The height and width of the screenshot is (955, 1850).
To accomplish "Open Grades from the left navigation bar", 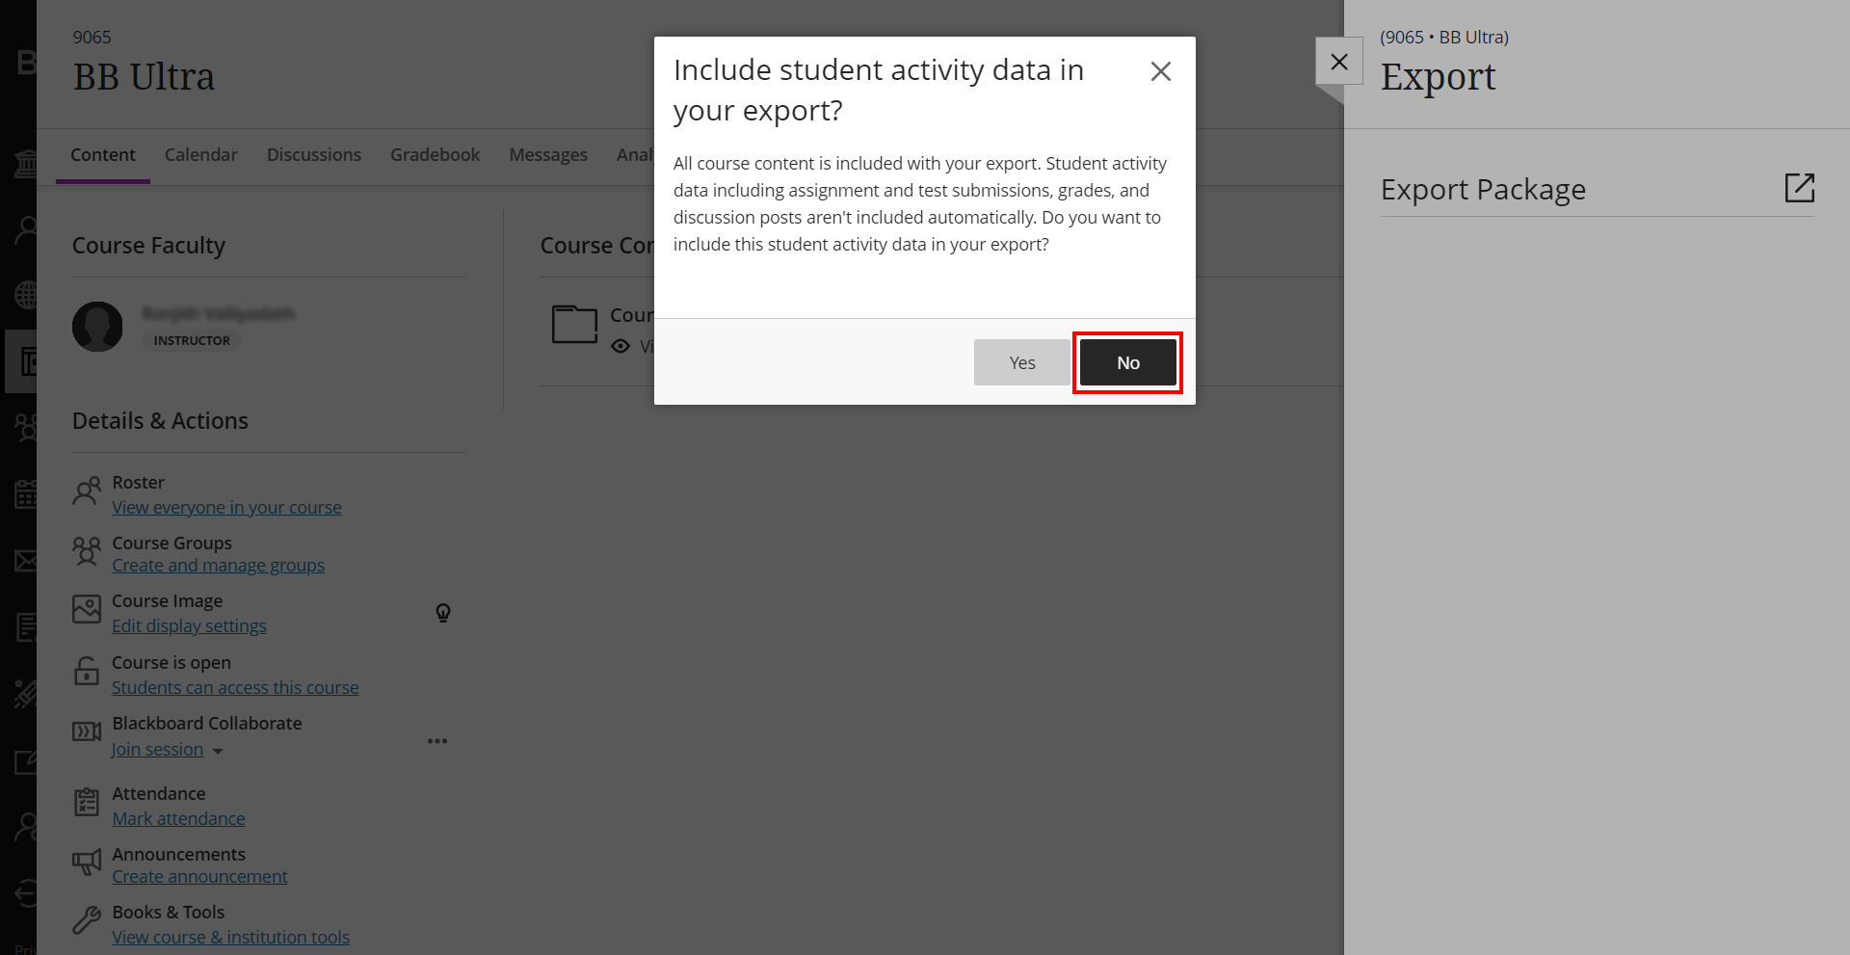I will [24, 627].
